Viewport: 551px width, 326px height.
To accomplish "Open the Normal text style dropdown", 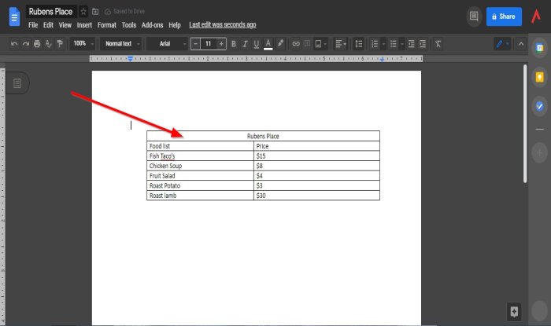I will (x=121, y=43).
